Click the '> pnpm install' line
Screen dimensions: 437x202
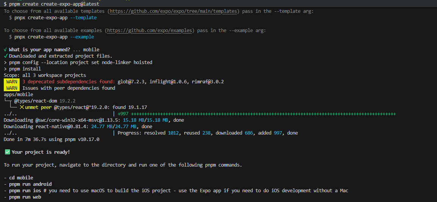(x=22, y=69)
